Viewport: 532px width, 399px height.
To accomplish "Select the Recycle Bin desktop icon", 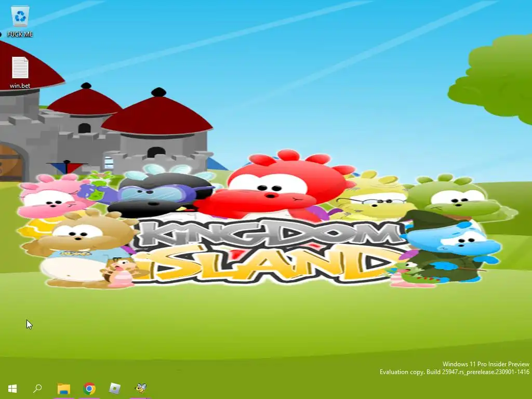I will coord(20,17).
